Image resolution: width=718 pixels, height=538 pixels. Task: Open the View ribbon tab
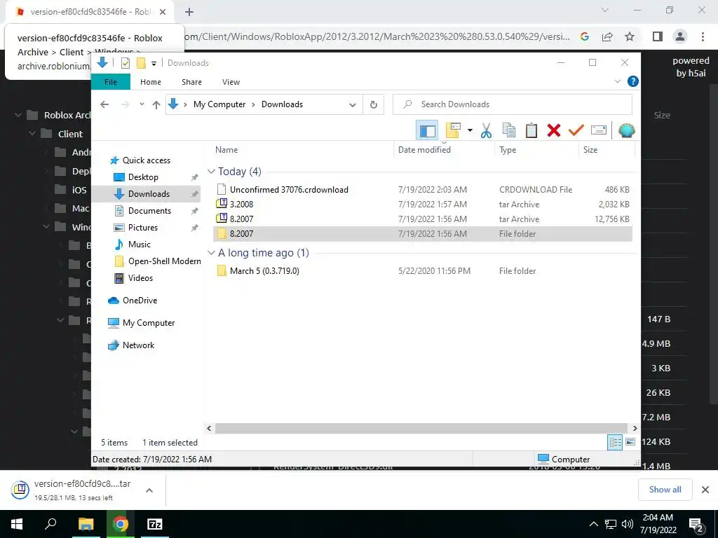231,82
